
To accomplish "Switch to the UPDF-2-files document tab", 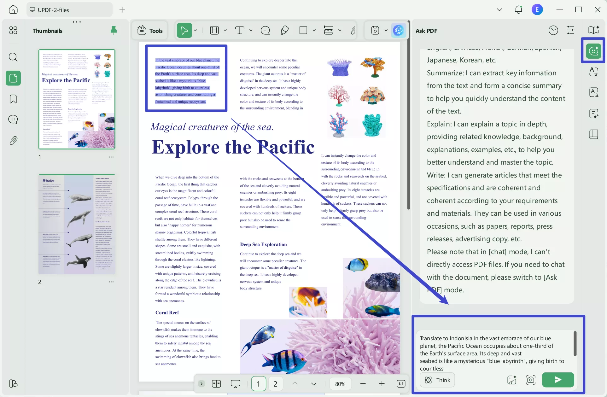I will point(69,9).
